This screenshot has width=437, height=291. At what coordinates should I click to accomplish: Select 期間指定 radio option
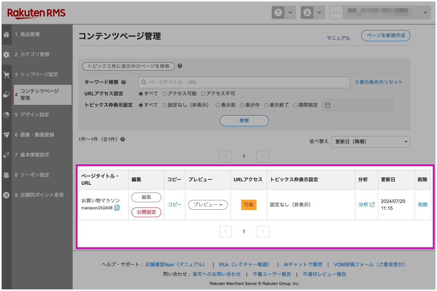[x=295, y=105]
